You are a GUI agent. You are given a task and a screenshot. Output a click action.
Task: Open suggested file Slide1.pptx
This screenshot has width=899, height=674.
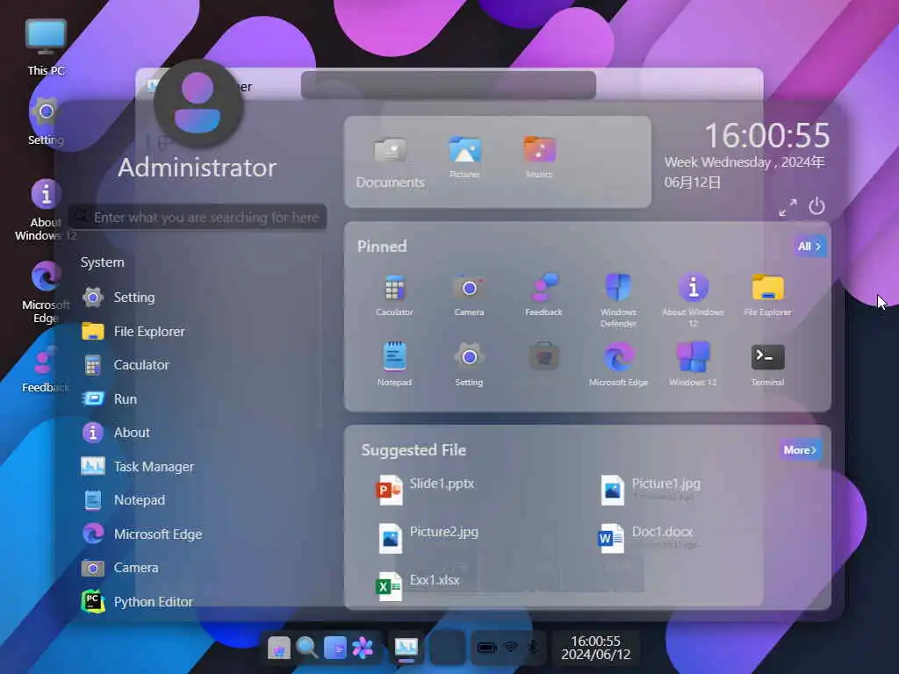point(425,489)
